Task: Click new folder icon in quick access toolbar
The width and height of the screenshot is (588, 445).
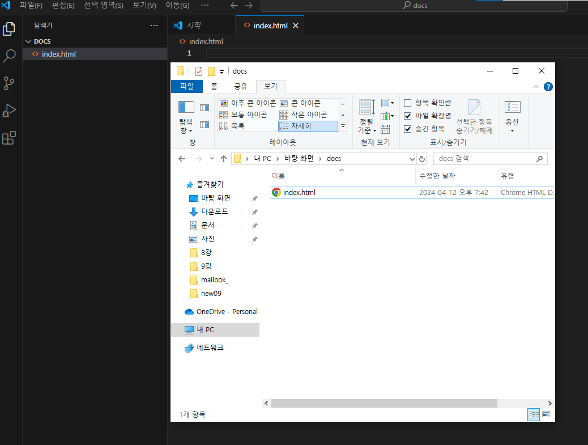Action: pyautogui.click(x=211, y=71)
